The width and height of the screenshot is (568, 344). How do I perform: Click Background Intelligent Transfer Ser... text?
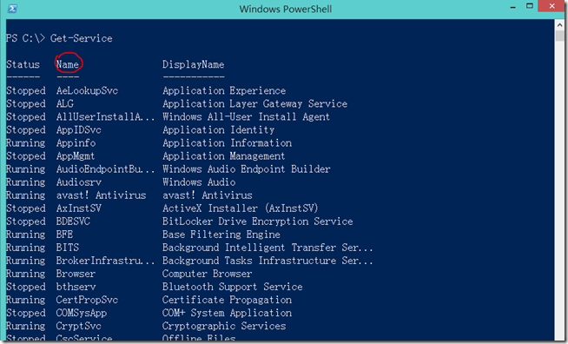[267, 248]
